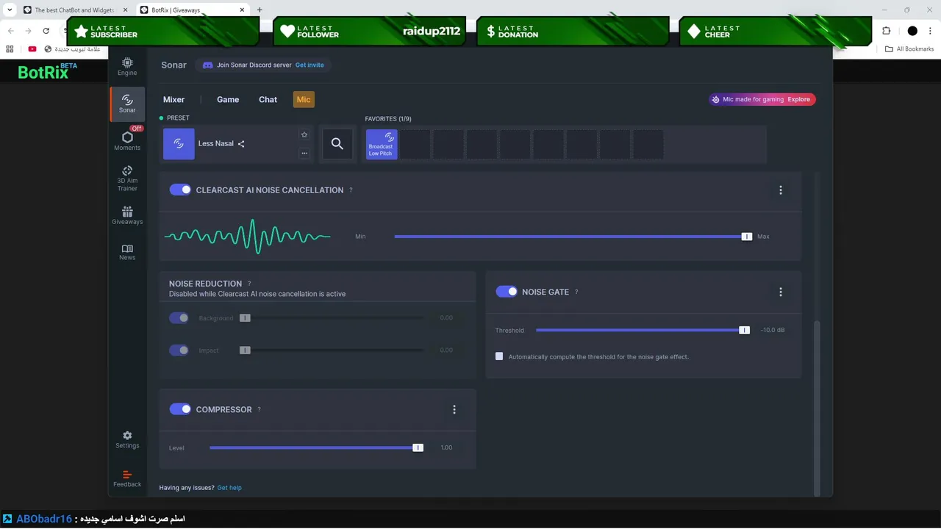Reload the browser page
Viewport: 941px width, 529px height.
point(46,31)
